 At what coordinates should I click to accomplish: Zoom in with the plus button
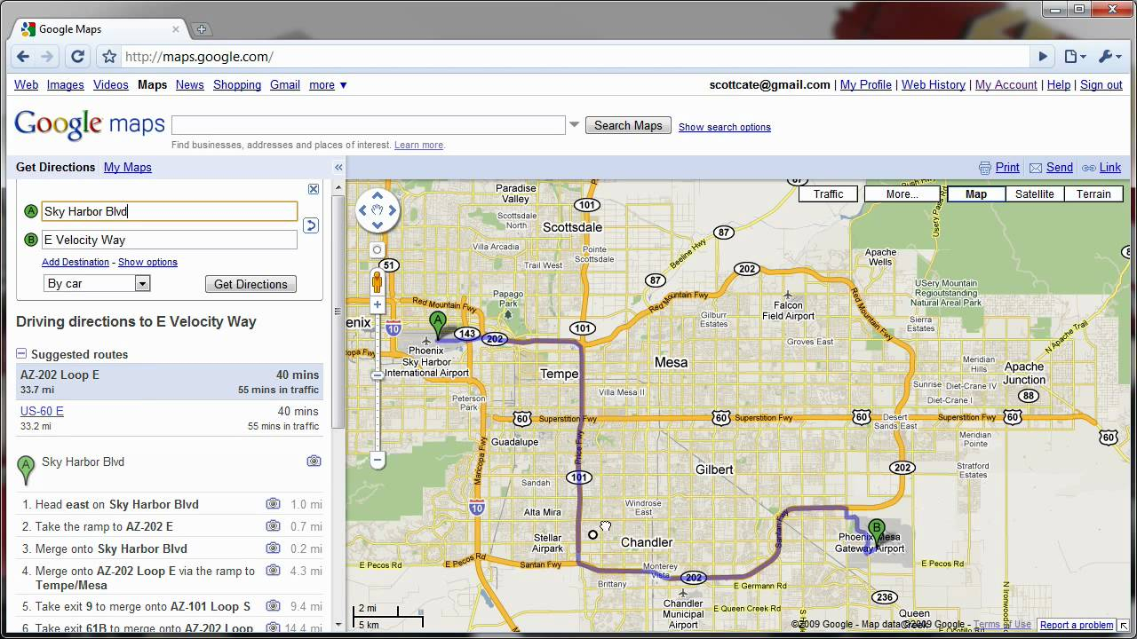(378, 304)
